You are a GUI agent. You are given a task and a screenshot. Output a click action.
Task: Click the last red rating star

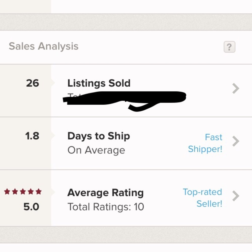[x=39, y=192]
